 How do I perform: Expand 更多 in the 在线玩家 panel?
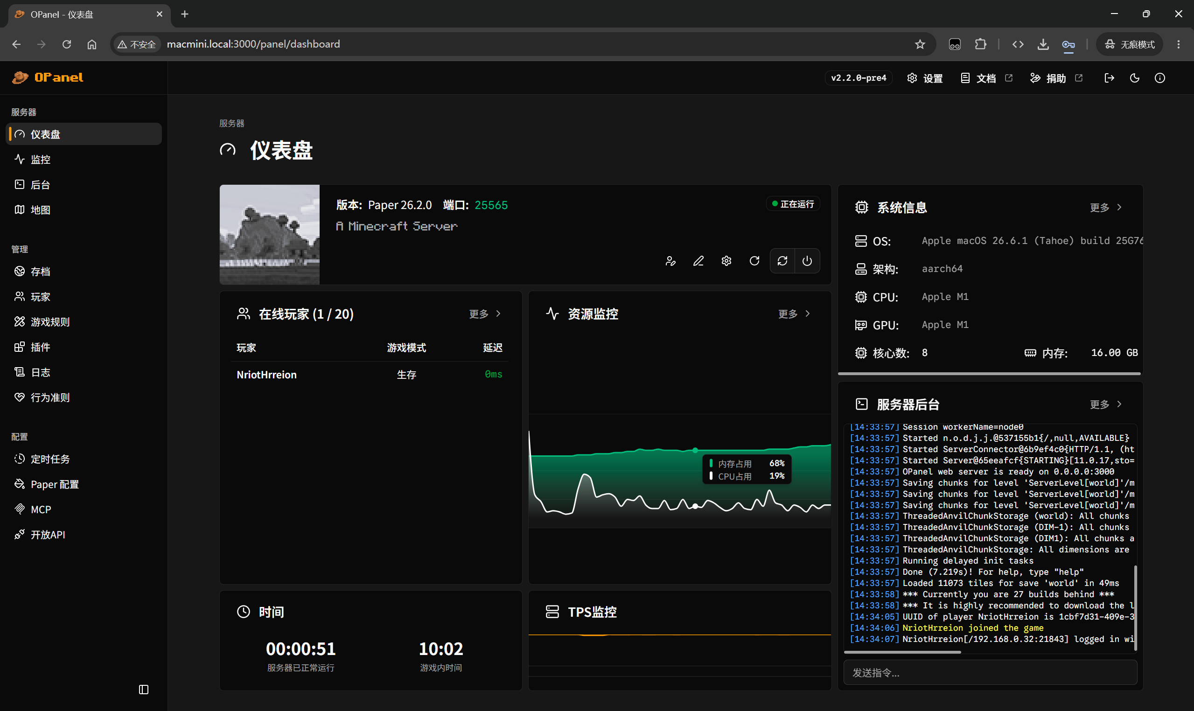tap(485, 314)
